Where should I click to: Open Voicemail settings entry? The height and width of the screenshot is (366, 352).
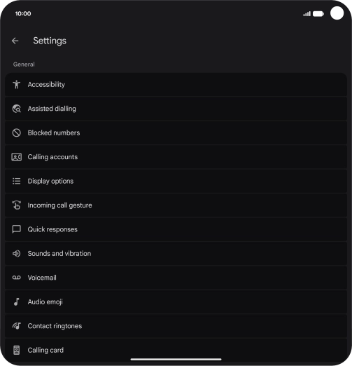(176, 278)
